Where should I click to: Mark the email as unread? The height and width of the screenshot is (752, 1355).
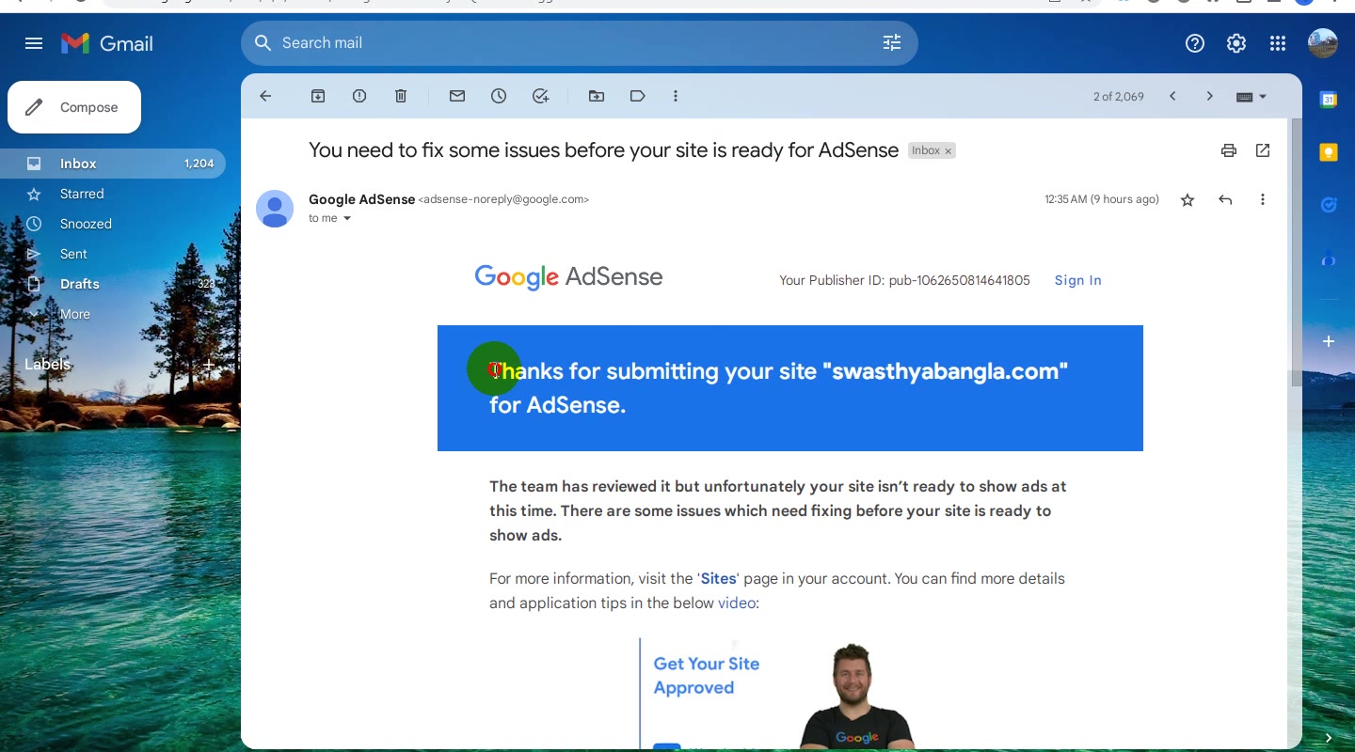[x=457, y=96]
